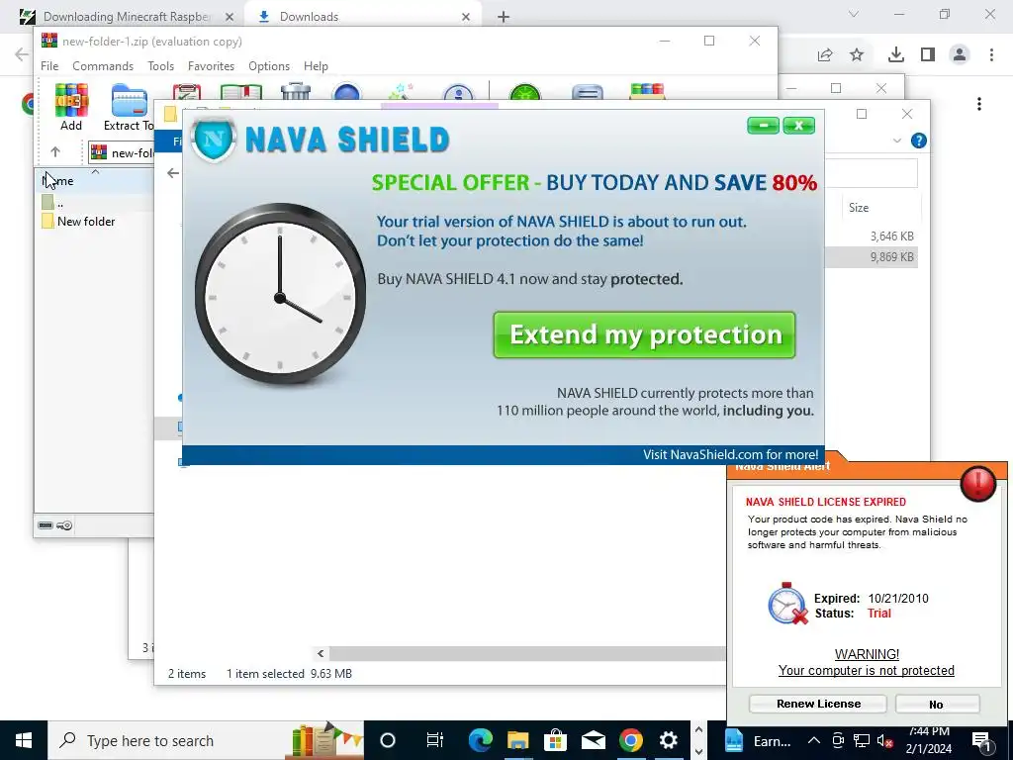
Task: Expand the File Explorer ribbon chevron
Action: pyautogui.click(x=896, y=141)
